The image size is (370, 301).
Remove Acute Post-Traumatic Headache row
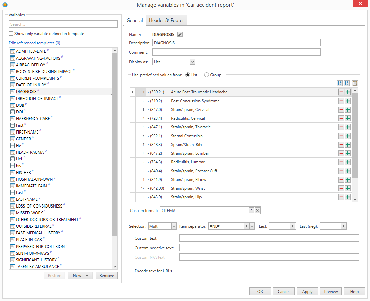[341, 92]
